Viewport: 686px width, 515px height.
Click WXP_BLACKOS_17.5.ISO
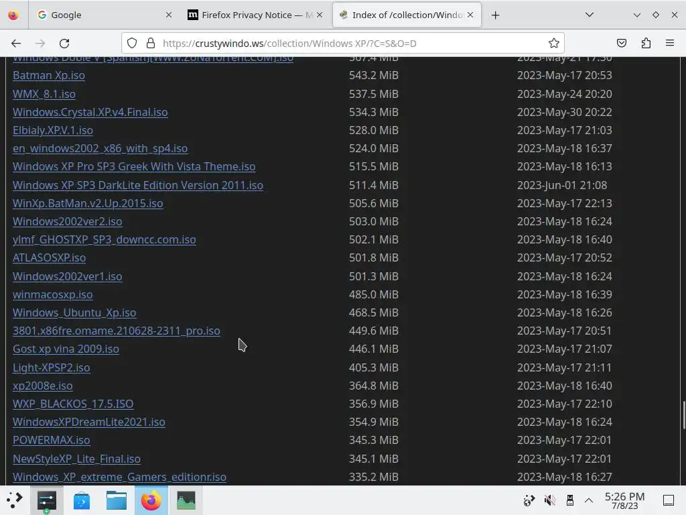pyautogui.click(x=73, y=404)
